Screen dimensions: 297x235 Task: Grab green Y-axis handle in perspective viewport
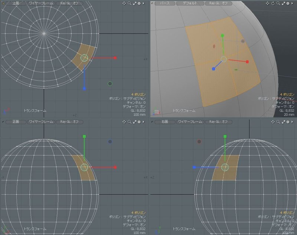pos(222,35)
